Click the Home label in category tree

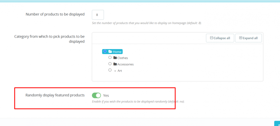(x=117, y=52)
